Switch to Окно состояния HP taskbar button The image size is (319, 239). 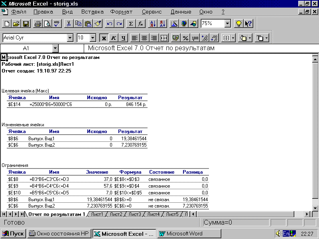[x=59, y=234]
